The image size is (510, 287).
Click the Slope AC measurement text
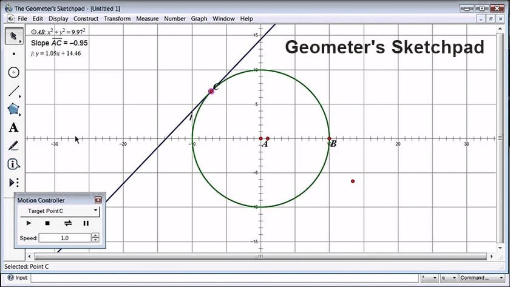(59, 43)
